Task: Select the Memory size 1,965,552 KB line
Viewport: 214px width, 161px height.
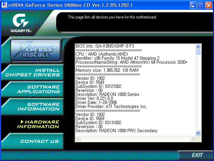Action: pyautogui.click(x=107, y=70)
